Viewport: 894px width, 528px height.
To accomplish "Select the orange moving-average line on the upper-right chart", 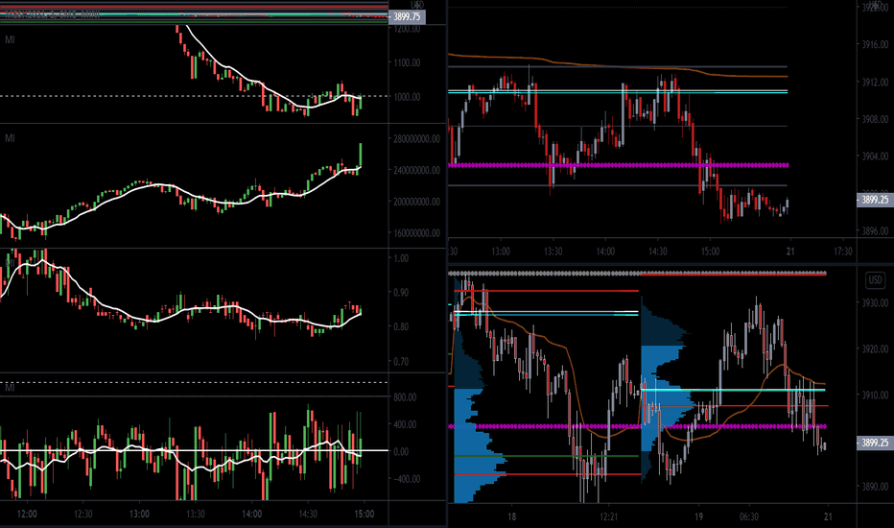I will [x=618, y=66].
